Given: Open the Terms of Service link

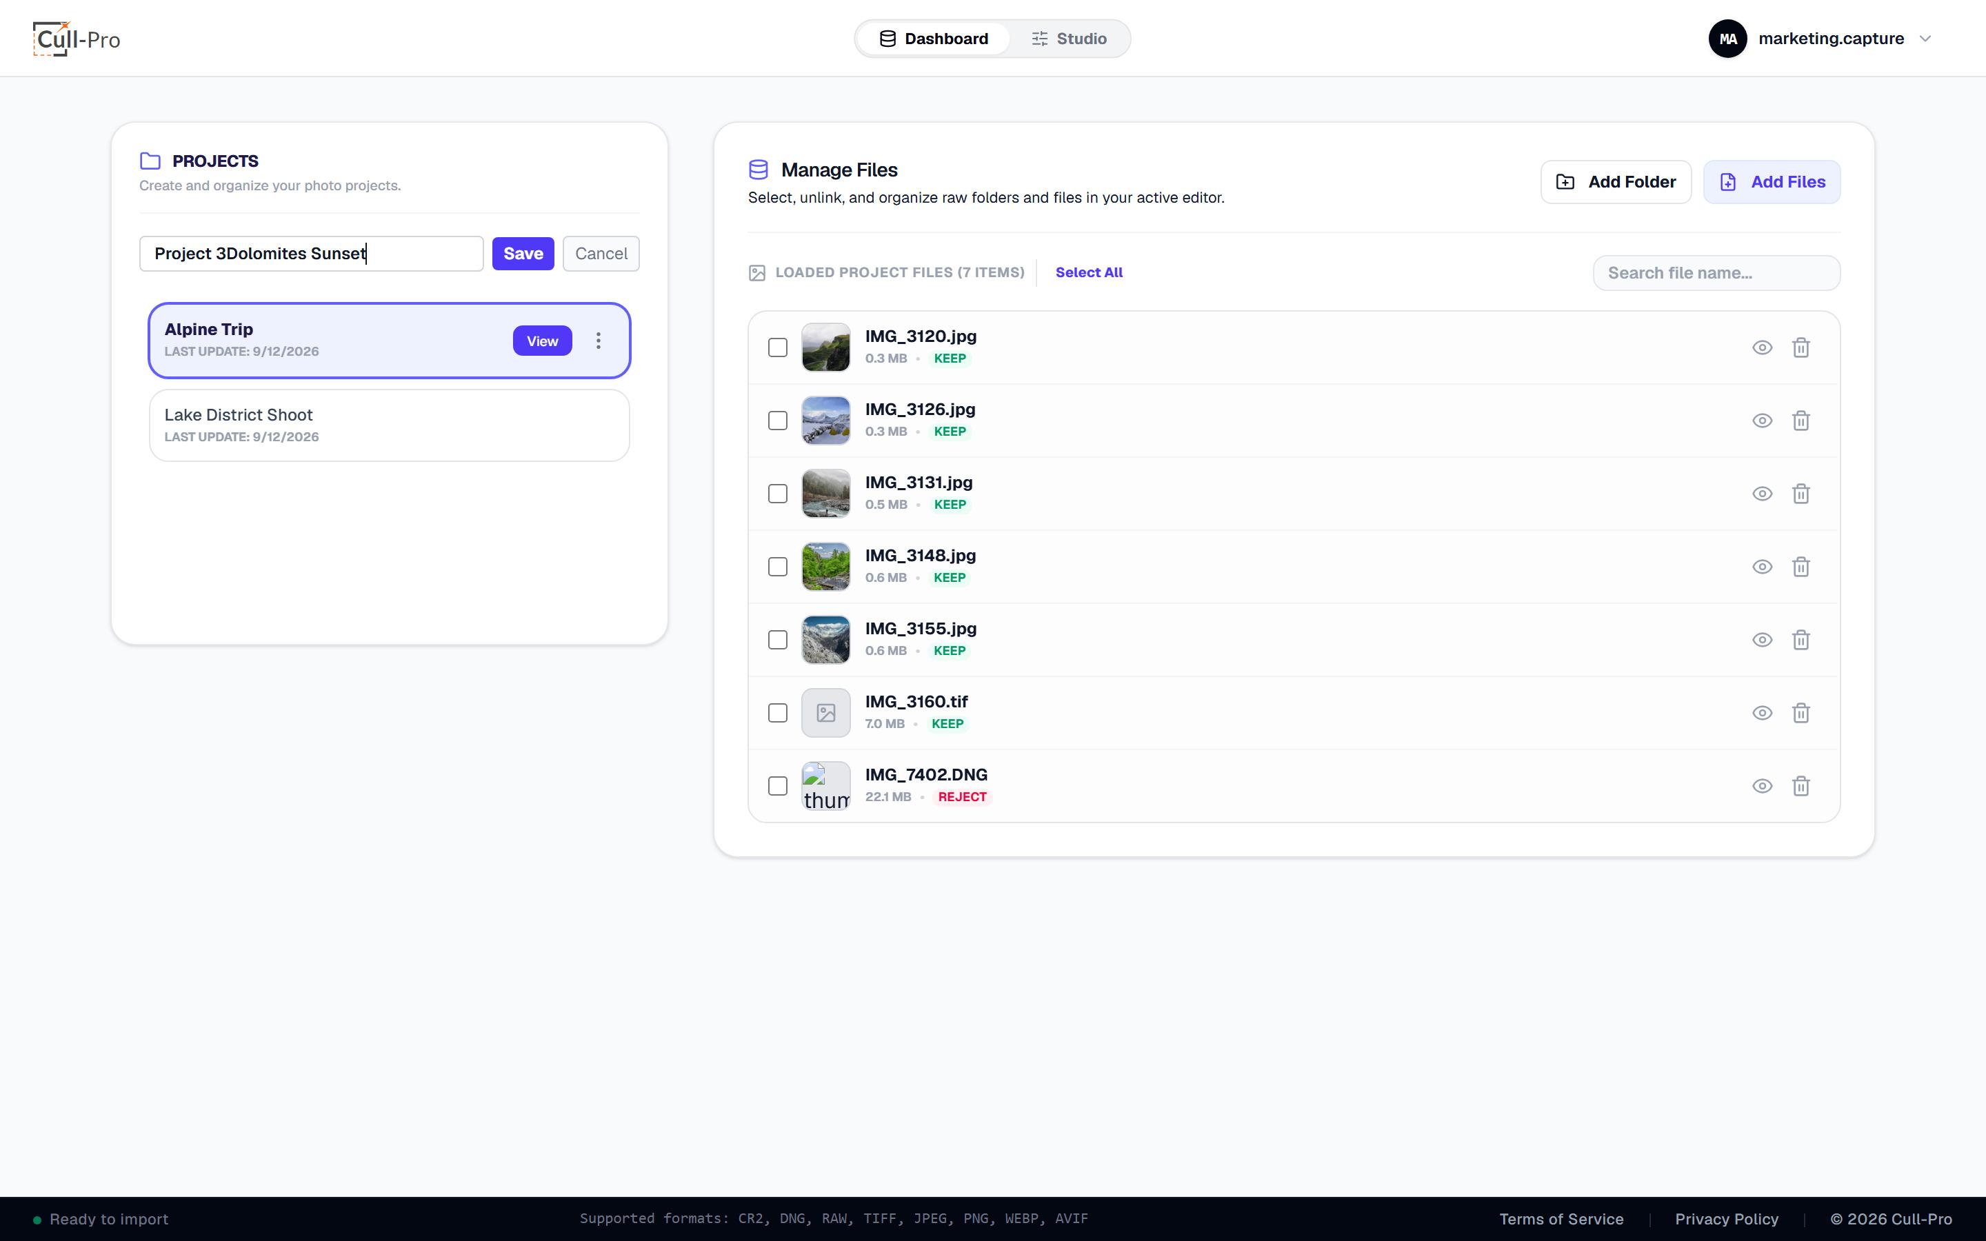Looking at the screenshot, I should click(1561, 1219).
